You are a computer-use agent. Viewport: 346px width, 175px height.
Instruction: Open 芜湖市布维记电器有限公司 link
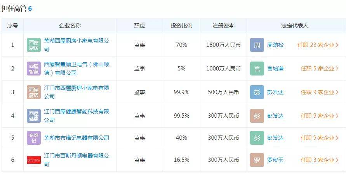point(76,138)
